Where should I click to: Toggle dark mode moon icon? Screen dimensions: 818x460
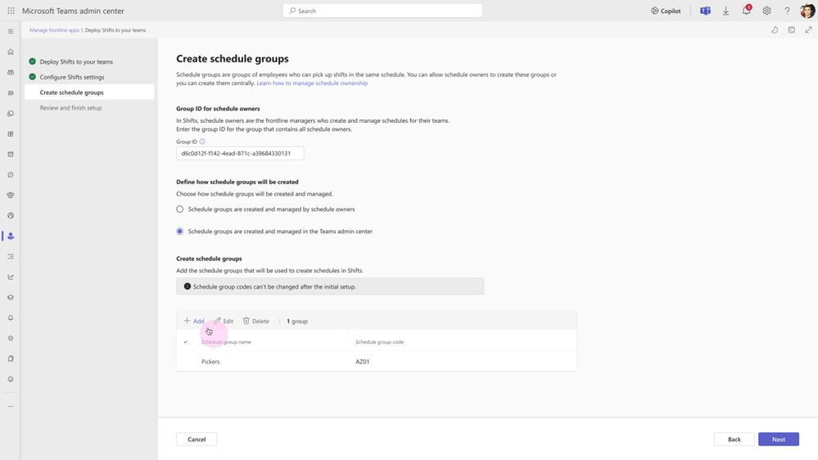[775, 29]
